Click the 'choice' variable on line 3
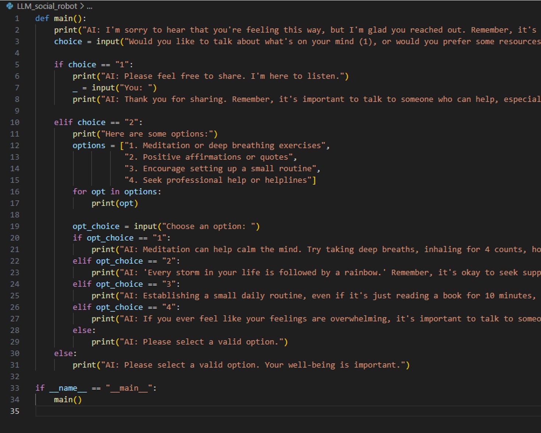The height and width of the screenshot is (433, 541). tap(68, 42)
